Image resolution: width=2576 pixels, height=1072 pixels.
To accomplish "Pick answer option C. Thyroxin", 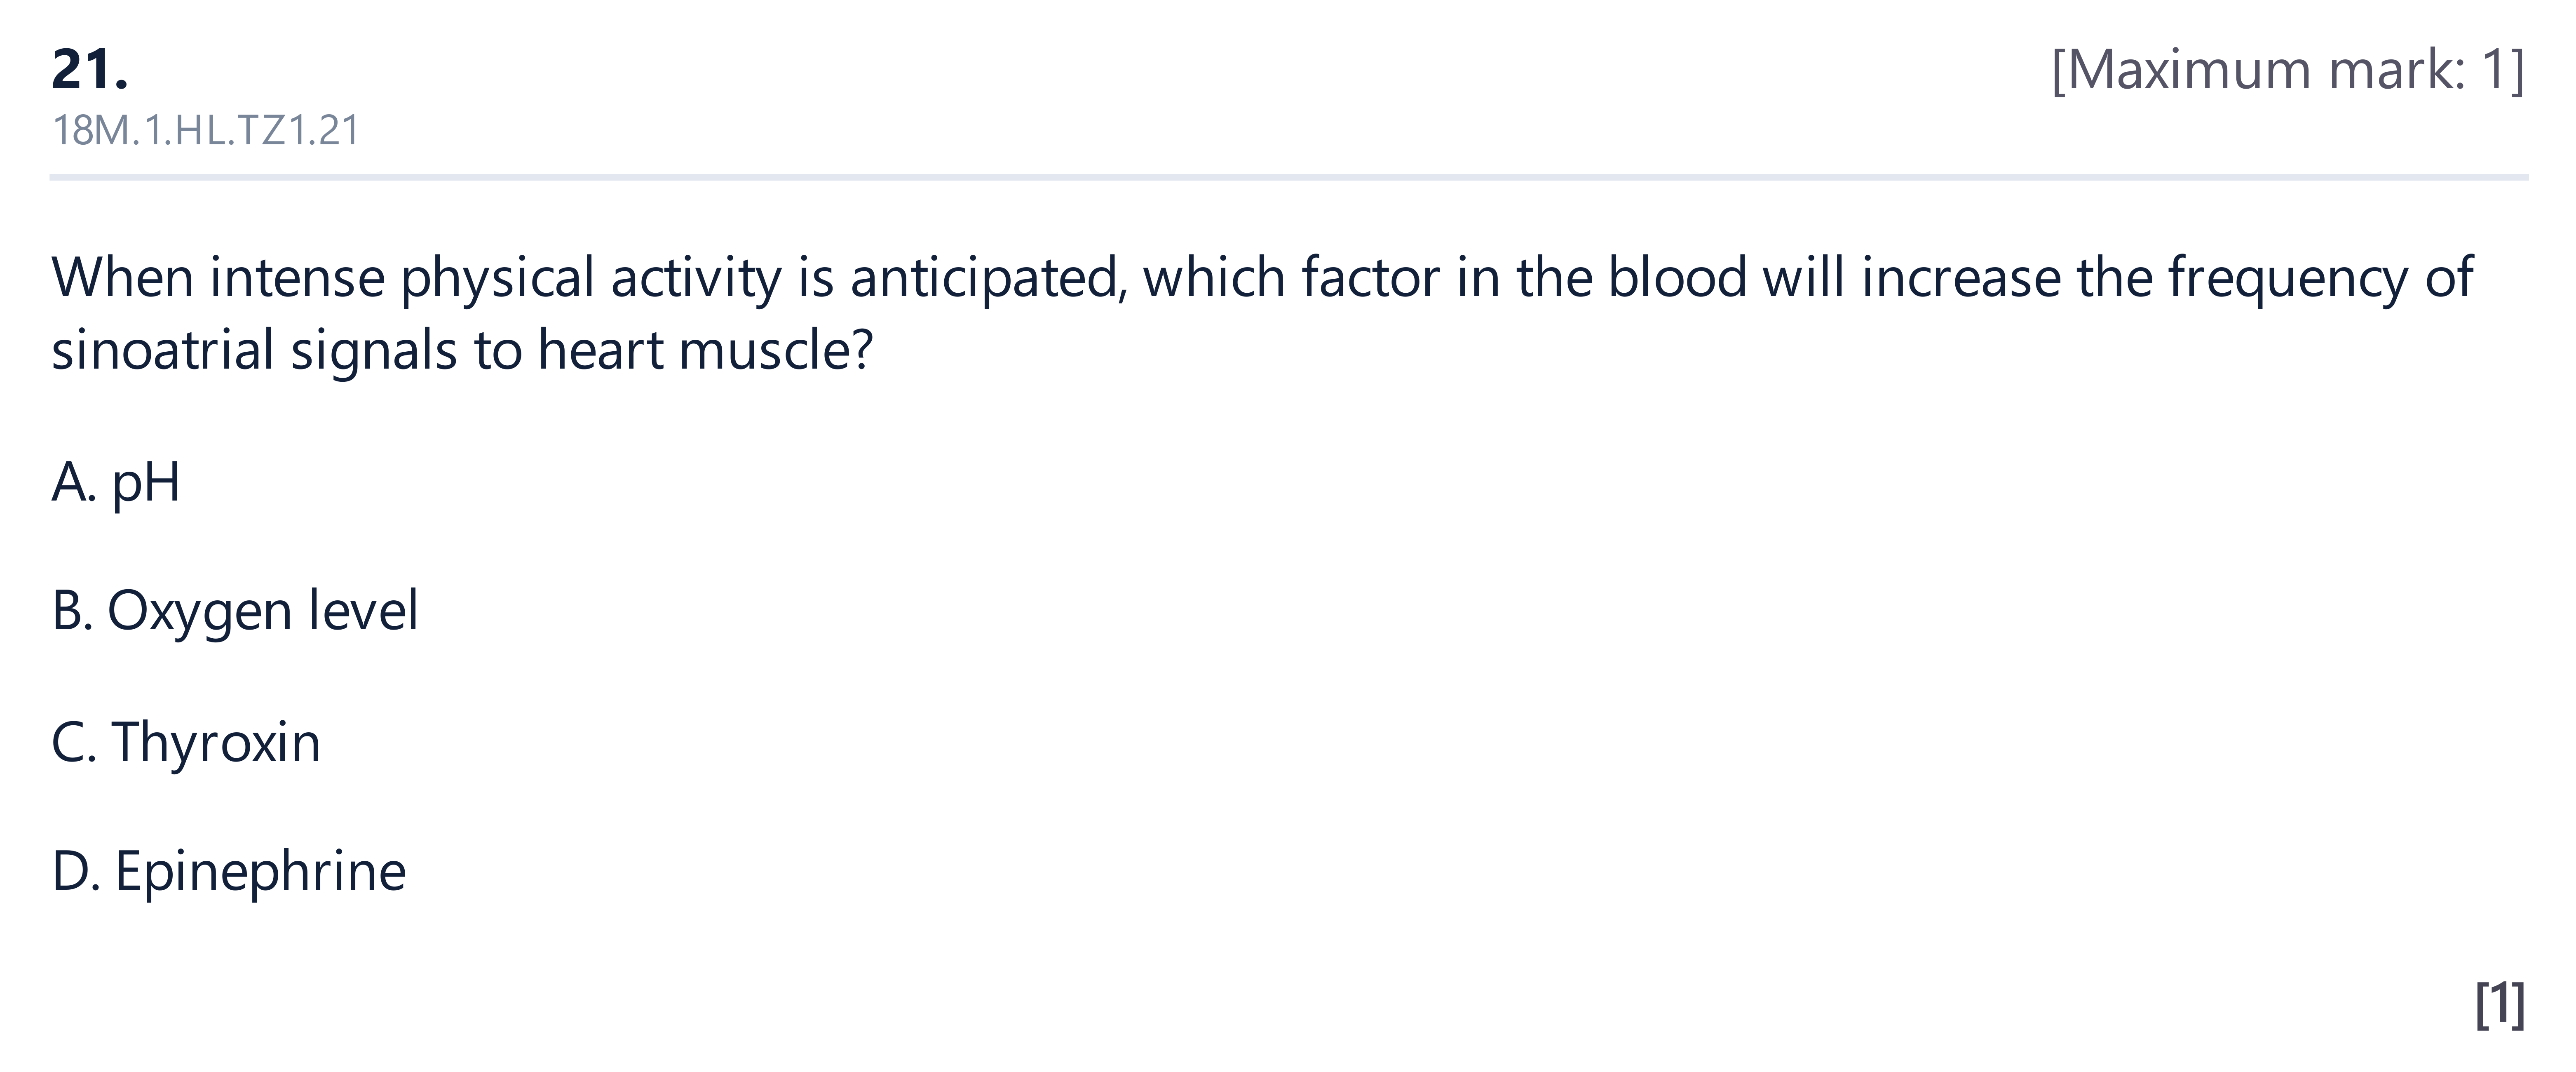I will [x=186, y=742].
